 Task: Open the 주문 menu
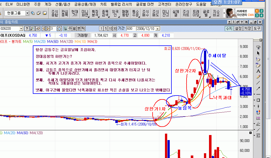(37, 4)
